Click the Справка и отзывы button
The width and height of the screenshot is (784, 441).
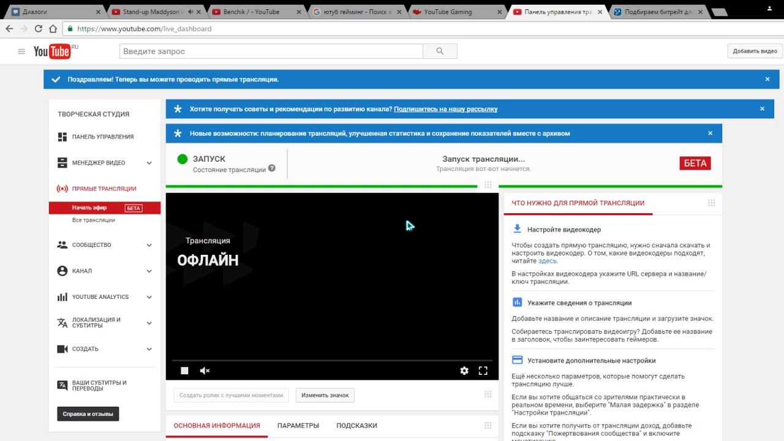click(88, 414)
